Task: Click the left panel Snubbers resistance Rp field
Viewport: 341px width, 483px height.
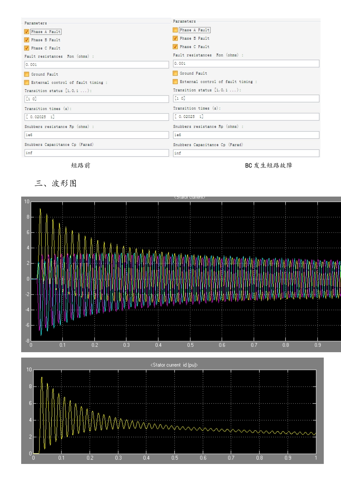Action: [97, 135]
